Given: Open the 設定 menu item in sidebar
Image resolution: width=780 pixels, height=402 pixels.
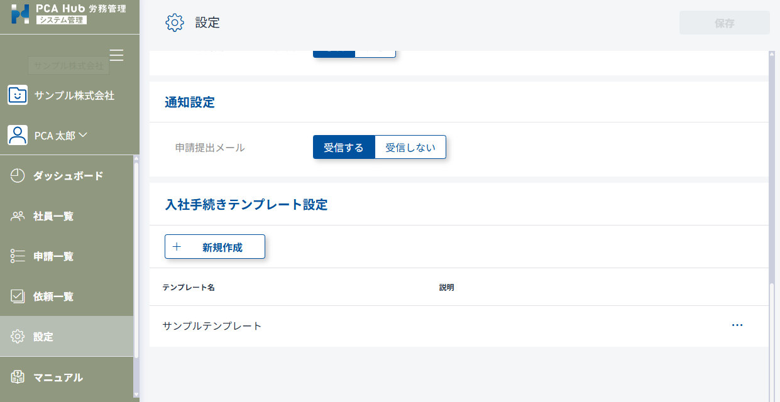Looking at the screenshot, I should [x=43, y=337].
